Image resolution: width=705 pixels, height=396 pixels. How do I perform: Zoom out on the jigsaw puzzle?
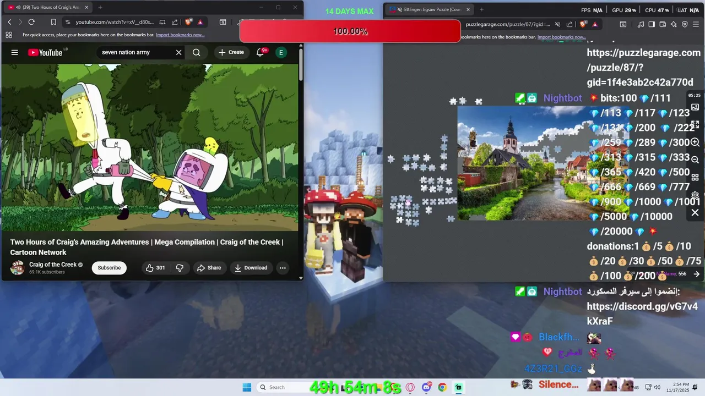[695, 159]
